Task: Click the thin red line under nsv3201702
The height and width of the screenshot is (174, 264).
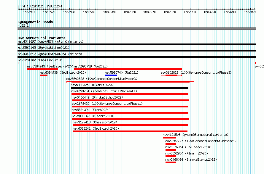Action: 136,63
